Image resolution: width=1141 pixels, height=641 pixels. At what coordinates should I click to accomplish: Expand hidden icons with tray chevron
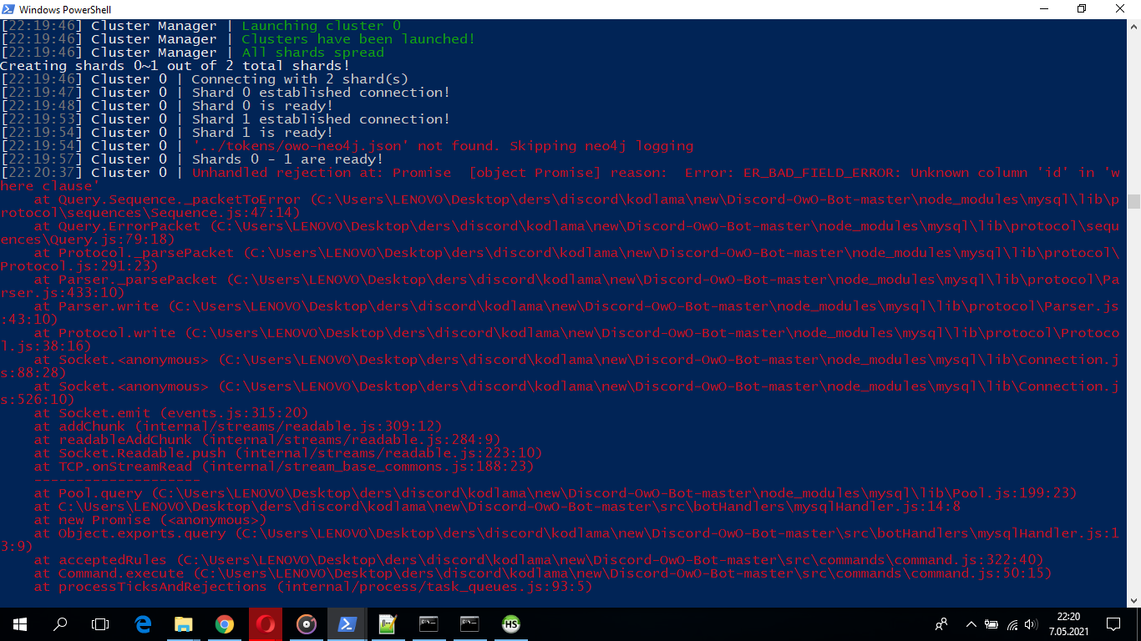(971, 623)
